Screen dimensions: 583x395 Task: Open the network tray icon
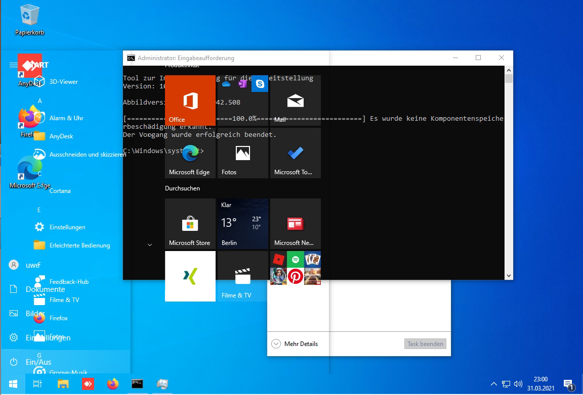click(x=506, y=384)
